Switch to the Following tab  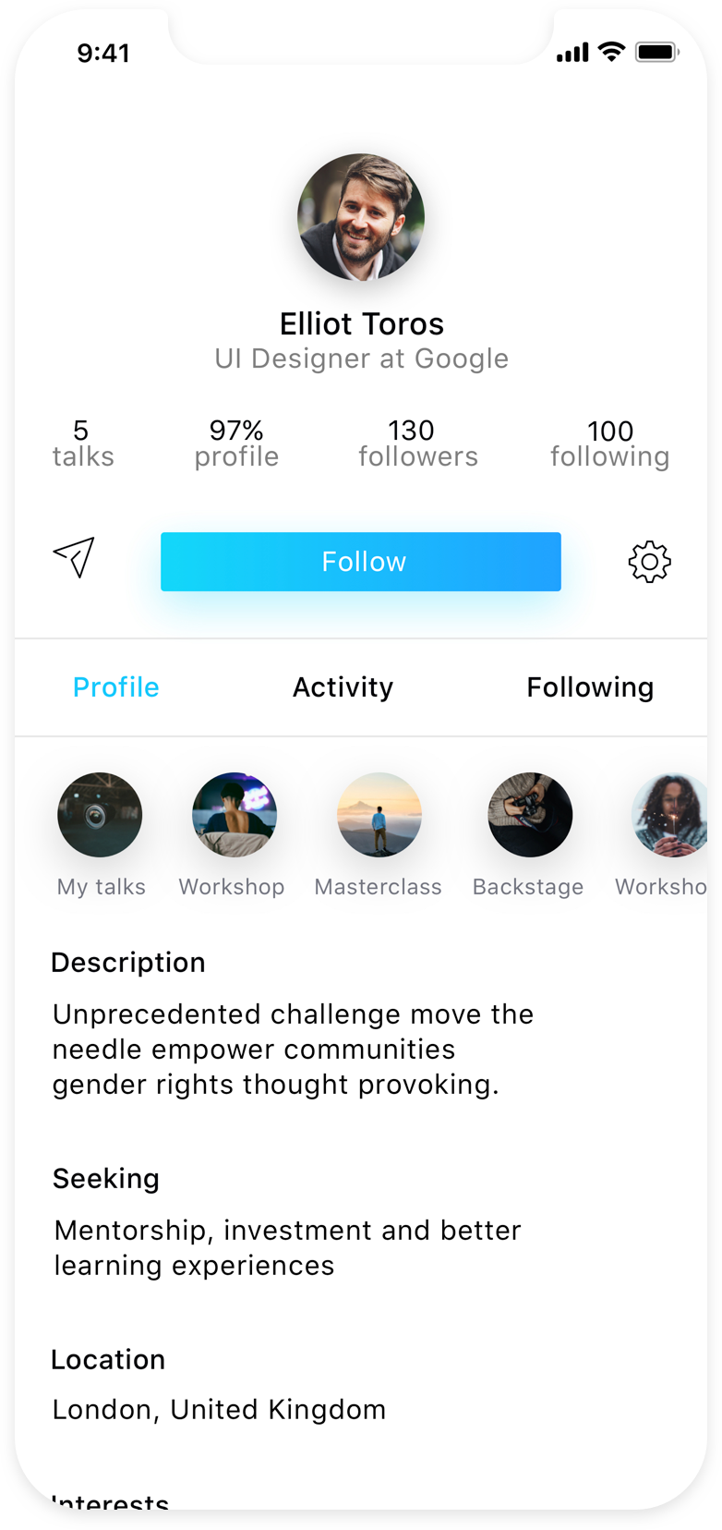[x=590, y=687]
